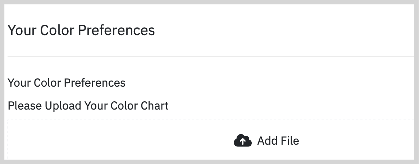
Task: Click empty drop zone left of cloud icon
Action: coord(120,141)
